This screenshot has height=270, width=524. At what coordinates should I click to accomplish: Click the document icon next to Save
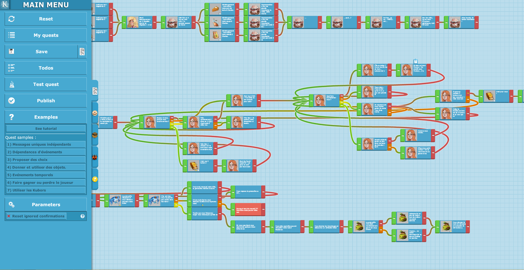pyautogui.click(x=82, y=52)
